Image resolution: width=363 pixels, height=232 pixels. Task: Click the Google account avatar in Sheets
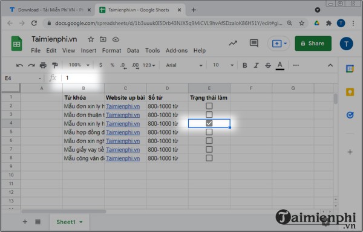[346, 43]
